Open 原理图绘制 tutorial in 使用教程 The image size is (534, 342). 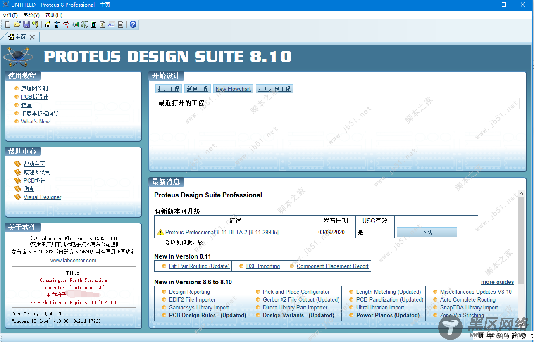pyautogui.click(x=34, y=88)
